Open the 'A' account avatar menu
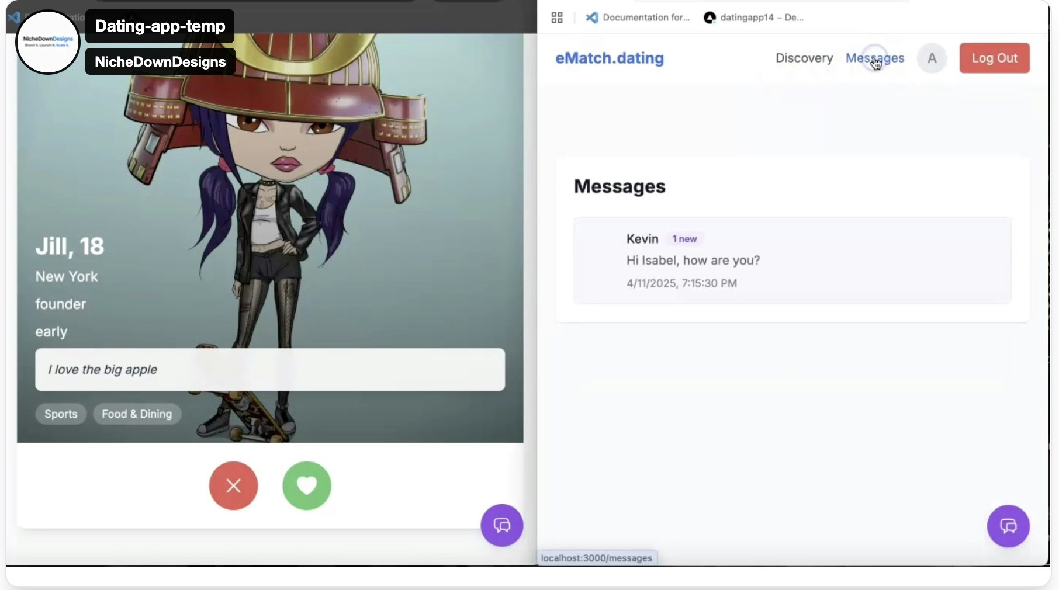The height and width of the screenshot is (590, 1059). click(932, 58)
